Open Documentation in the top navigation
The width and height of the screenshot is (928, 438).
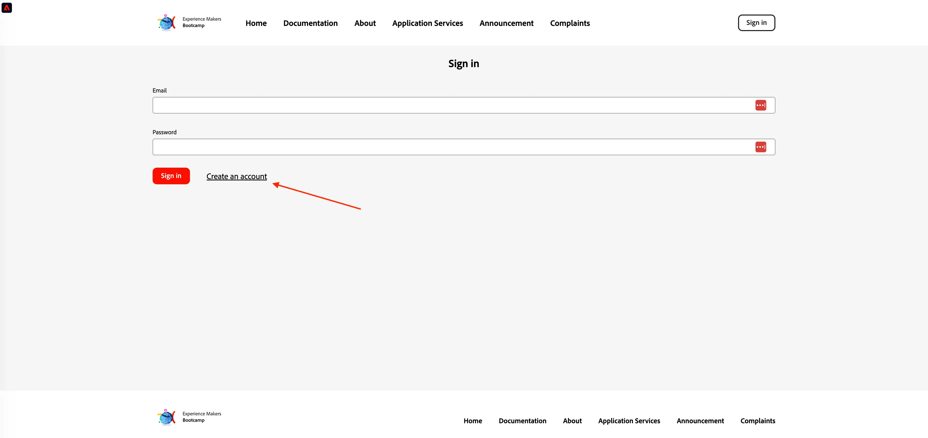(311, 23)
